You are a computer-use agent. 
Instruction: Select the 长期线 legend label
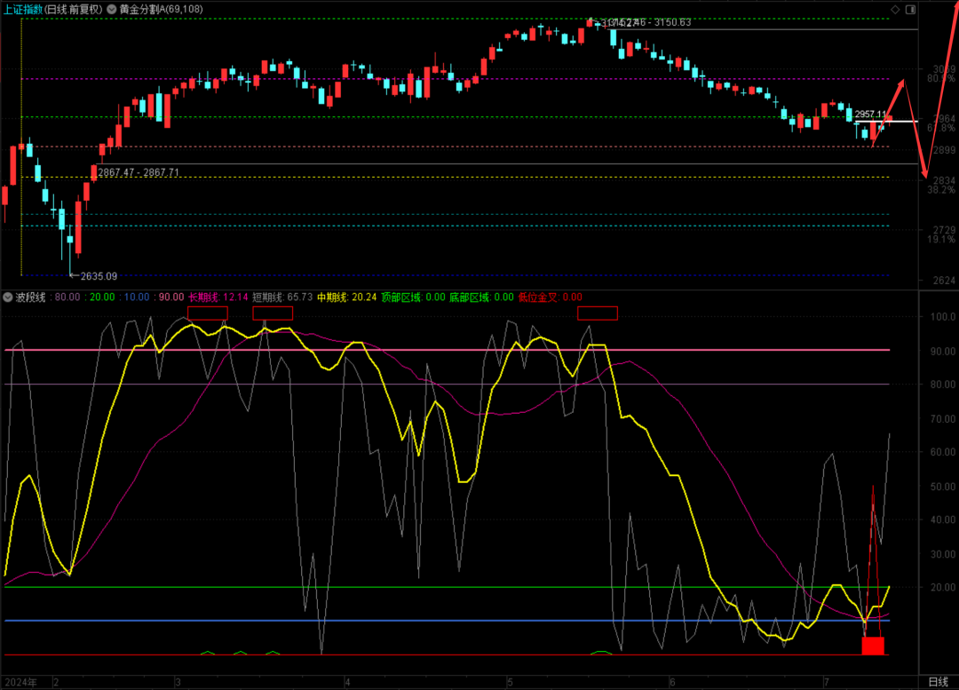203,297
